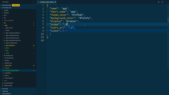Open app.component.ts file
The height and width of the screenshot is (95, 169).
click(x=11, y=43)
